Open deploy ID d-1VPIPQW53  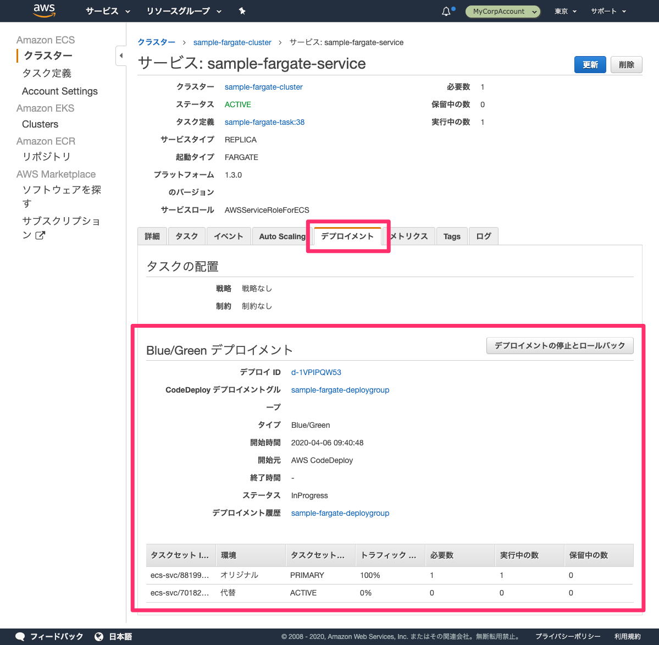(316, 372)
